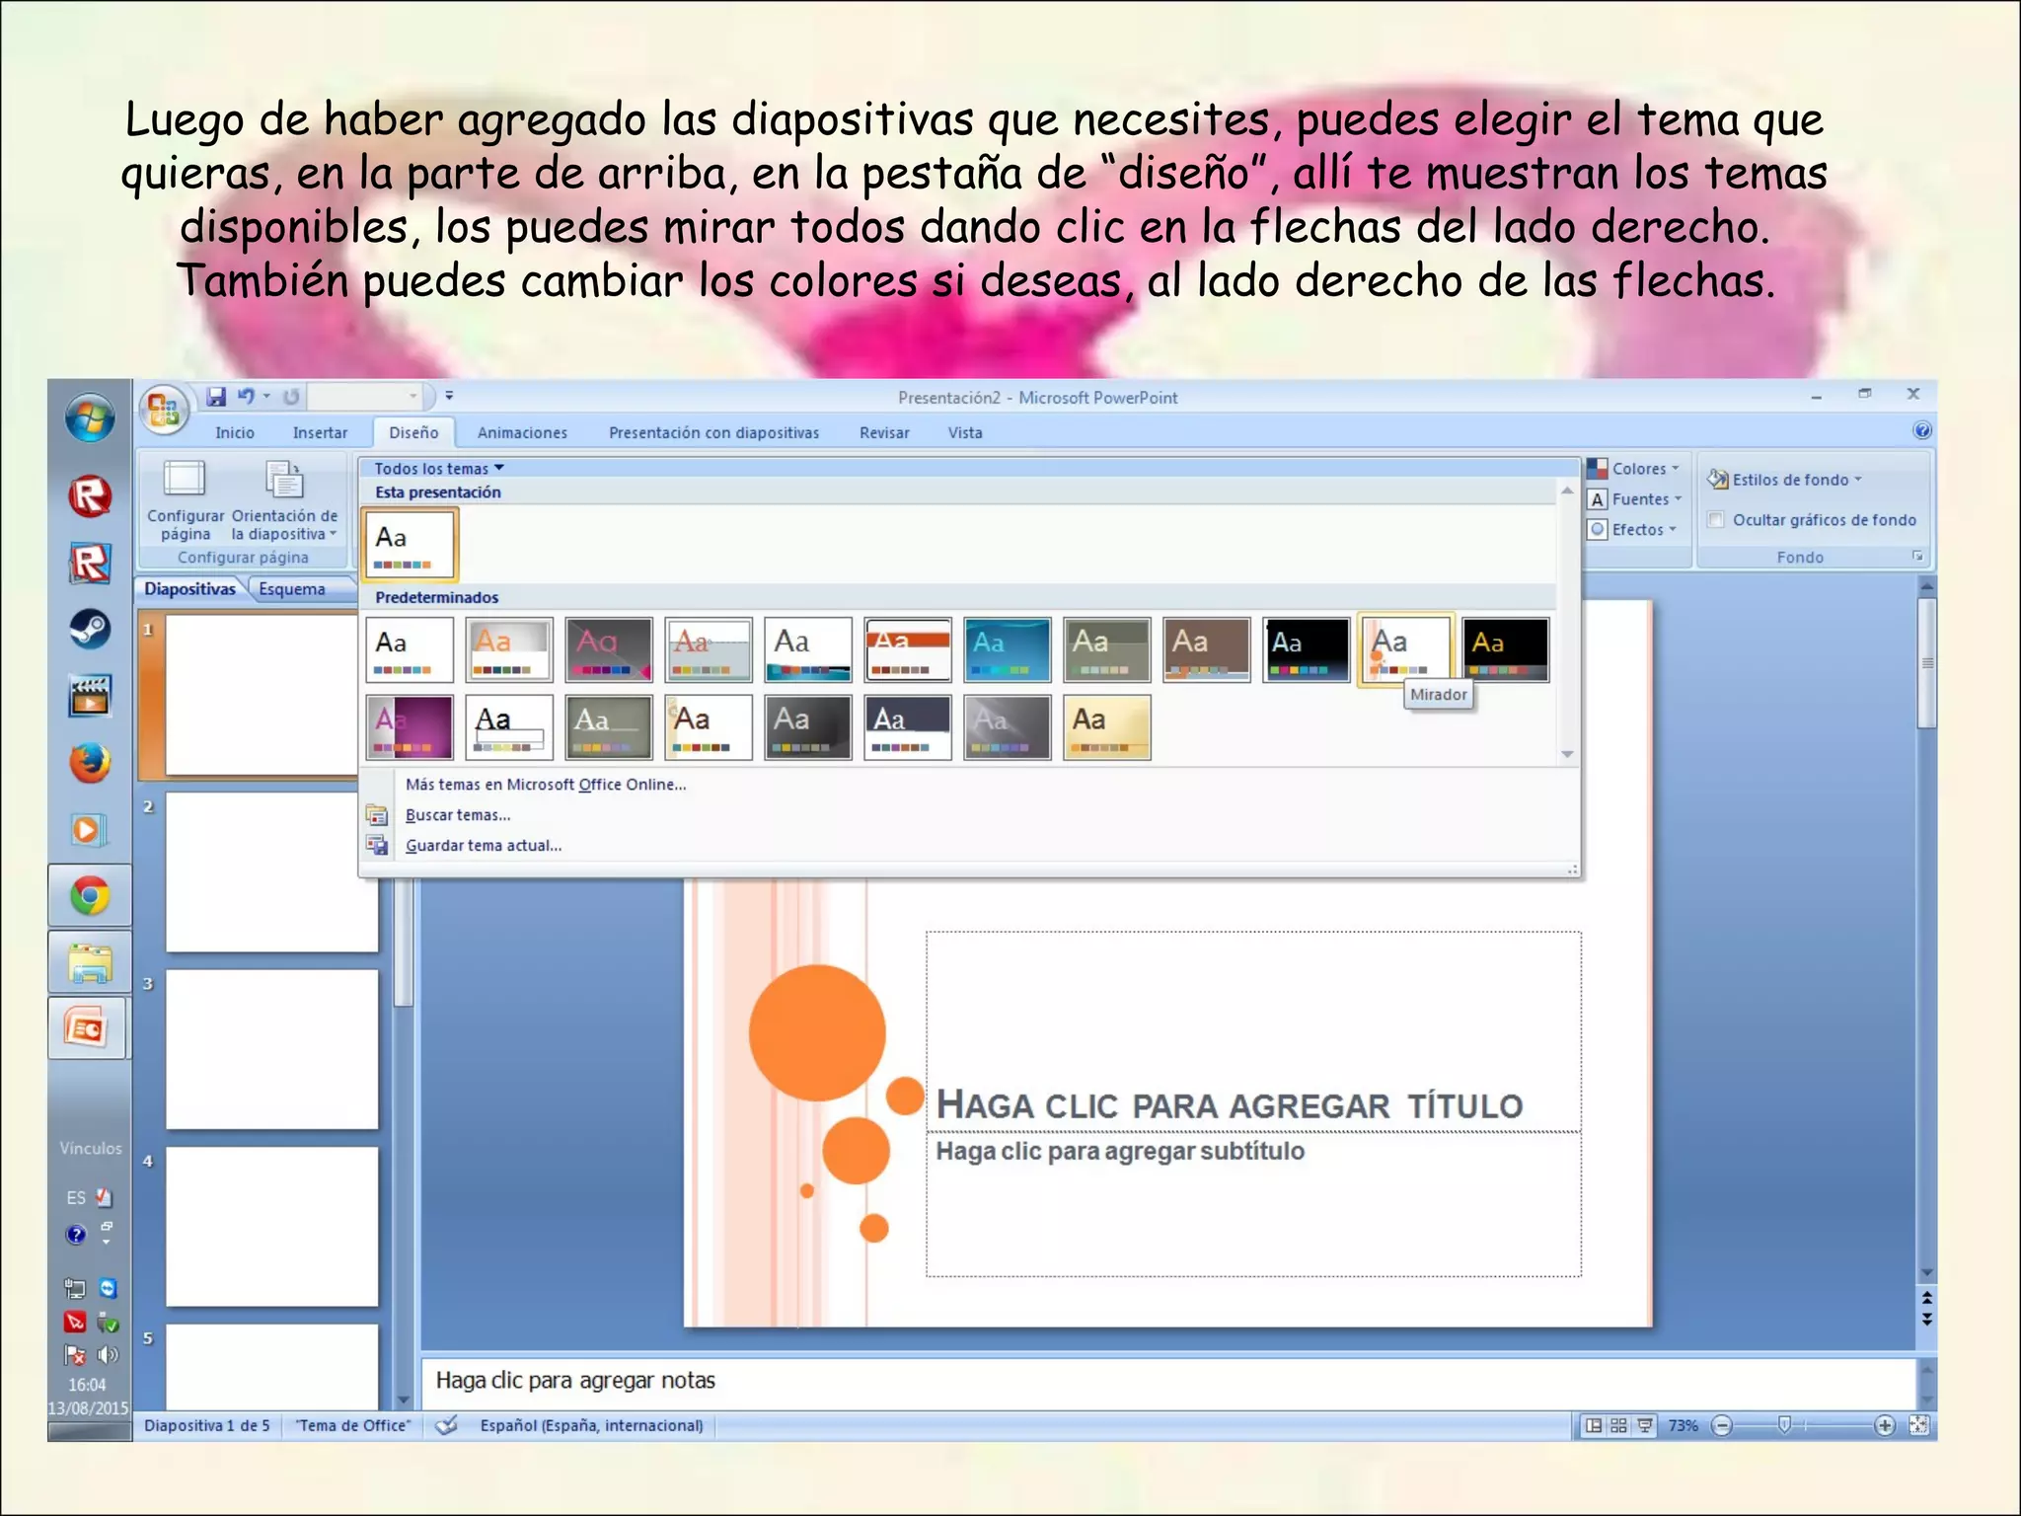2021x1516 pixels.
Task: Click the Office button orb
Action: pyautogui.click(x=163, y=408)
